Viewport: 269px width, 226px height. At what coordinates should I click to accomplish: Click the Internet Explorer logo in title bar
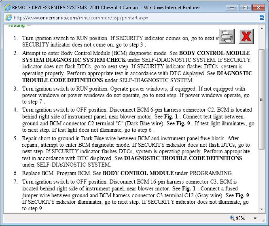click(x=7, y=8)
